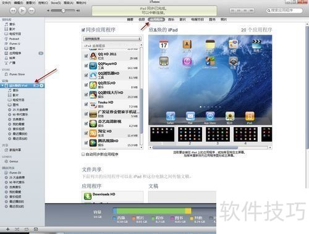Select home screen page 2 thumbnail
The image size is (309, 234).
coord(190,135)
